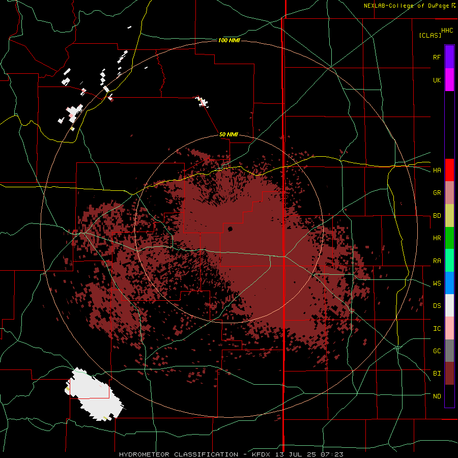Screen dimensions: 458x458
Task: Click the radar site black dot
Action: [x=230, y=228]
